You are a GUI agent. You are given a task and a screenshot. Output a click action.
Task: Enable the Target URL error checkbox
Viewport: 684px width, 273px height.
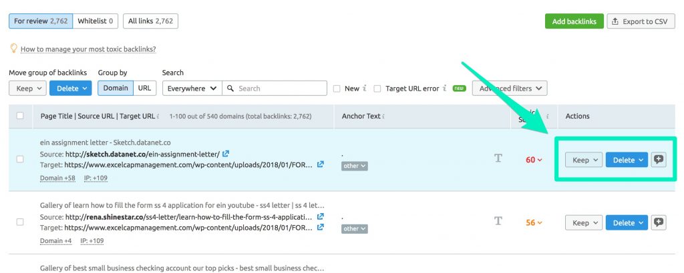pyautogui.click(x=377, y=89)
